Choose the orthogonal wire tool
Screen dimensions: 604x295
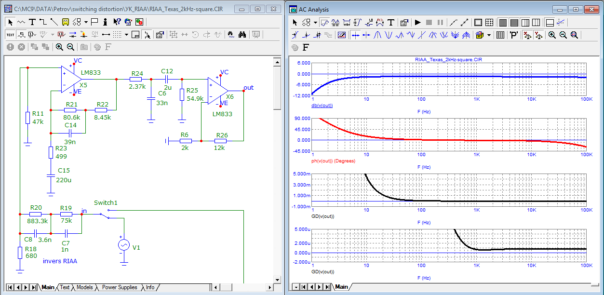(x=43, y=22)
